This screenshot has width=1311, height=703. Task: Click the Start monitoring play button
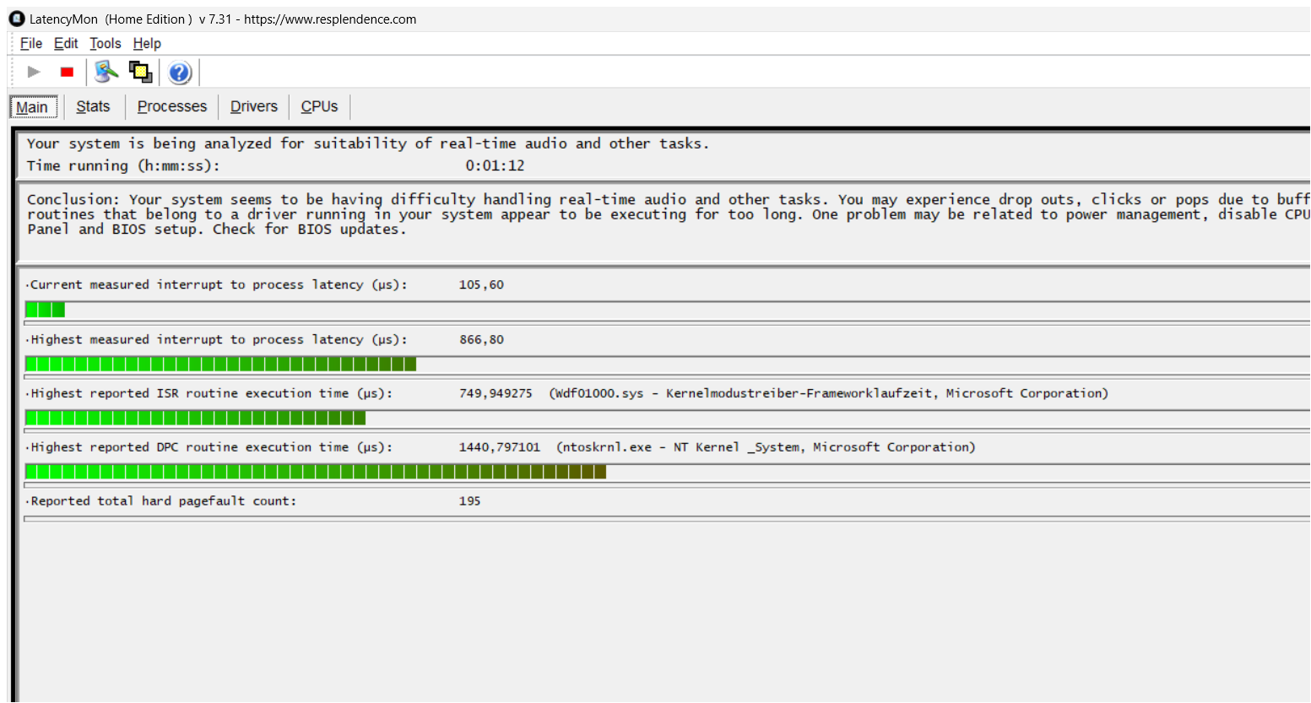coord(34,72)
